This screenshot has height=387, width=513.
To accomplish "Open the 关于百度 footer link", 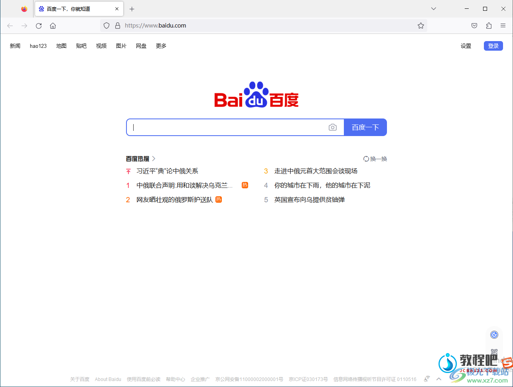I will (x=80, y=379).
